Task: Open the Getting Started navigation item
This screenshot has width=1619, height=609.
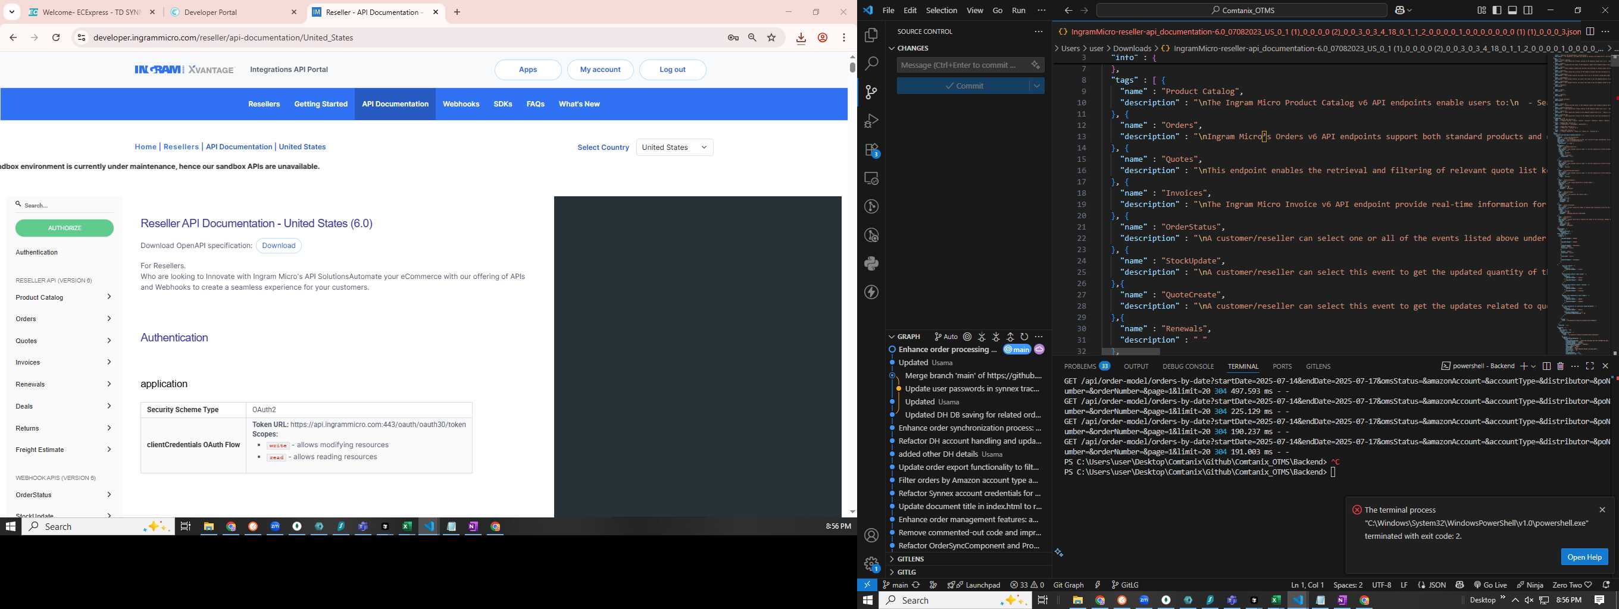Action: coord(321,104)
